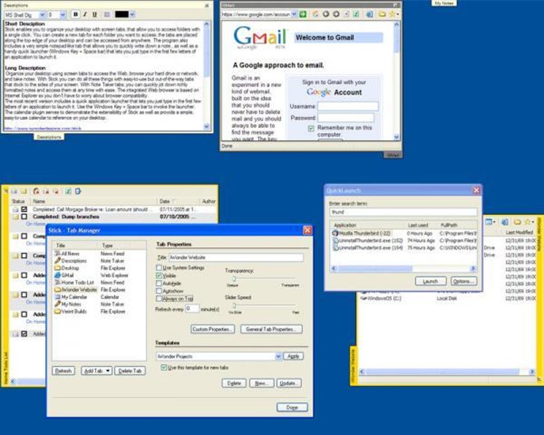Click the Launch button in QuickLaunch

pos(431,281)
